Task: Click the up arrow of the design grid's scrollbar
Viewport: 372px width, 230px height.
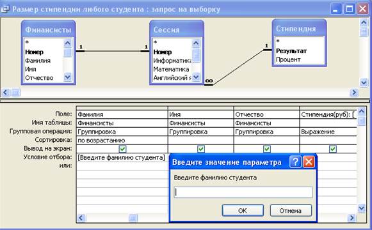Action: pyautogui.click(x=361, y=111)
